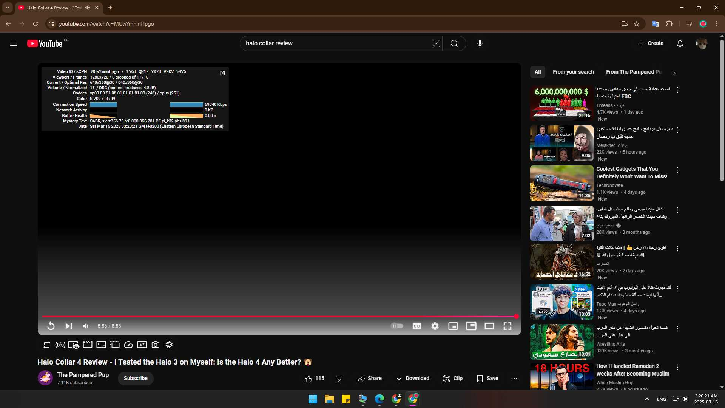Open The Pampered Pup channel name
The image size is (725, 408).
(83, 375)
